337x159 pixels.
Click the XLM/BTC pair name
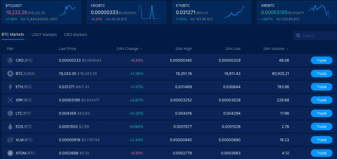[24, 140]
